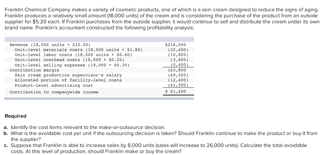
Task: Click requirement c about 26,000 units
Action: pyautogui.click(x=155, y=148)
